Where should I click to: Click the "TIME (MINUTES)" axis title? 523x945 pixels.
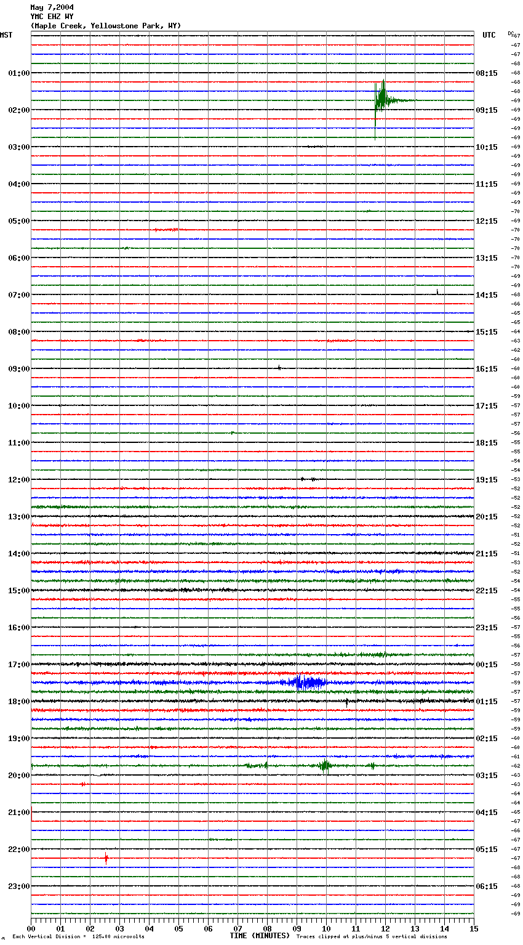click(260, 936)
